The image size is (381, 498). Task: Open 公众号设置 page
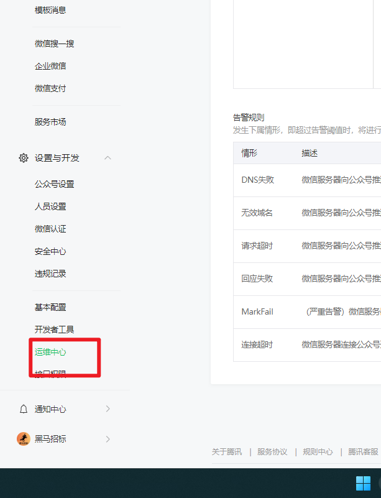(x=54, y=184)
